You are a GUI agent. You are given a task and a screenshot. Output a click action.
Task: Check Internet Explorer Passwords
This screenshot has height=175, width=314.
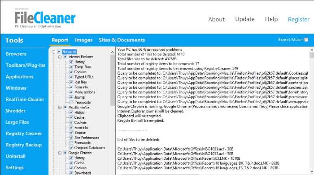click(71, 102)
